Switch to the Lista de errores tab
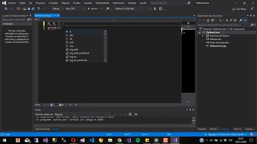This screenshot has width=257, height=144. (42, 129)
